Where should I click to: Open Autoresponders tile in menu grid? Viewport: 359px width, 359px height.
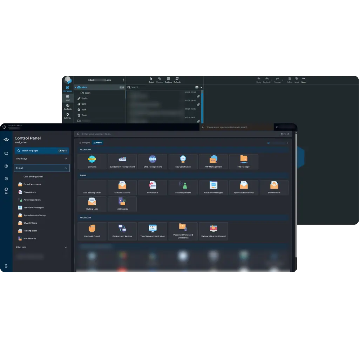183,188
